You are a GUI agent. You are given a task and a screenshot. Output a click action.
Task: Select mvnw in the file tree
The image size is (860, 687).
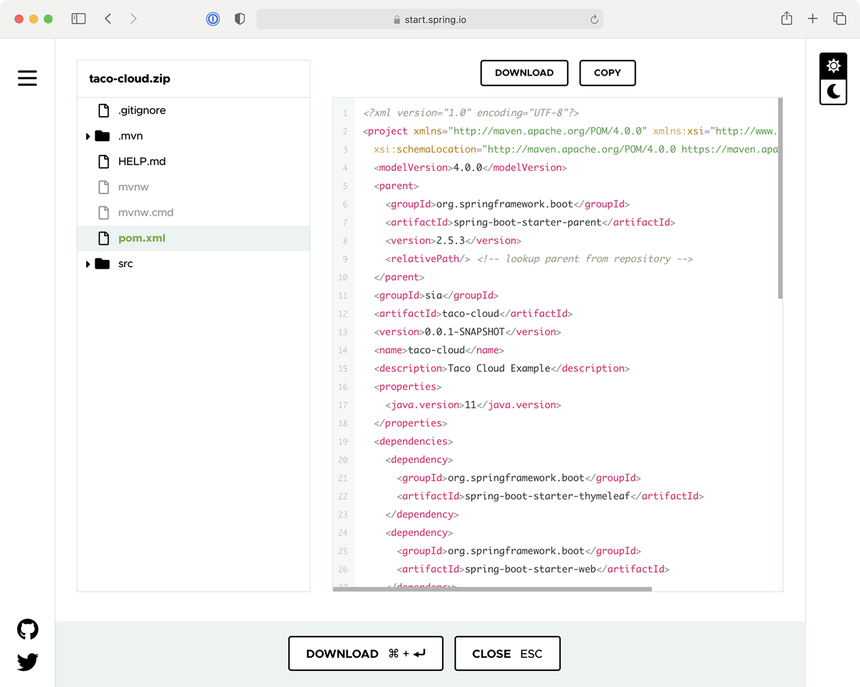[134, 187]
